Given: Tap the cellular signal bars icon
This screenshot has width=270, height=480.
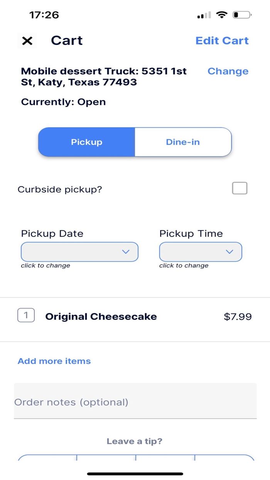Looking at the screenshot, I should pos(204,15).
